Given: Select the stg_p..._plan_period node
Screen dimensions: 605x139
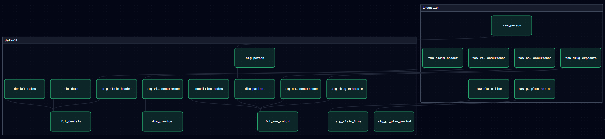Looking at the screenshot, I should tap(394, 121).
